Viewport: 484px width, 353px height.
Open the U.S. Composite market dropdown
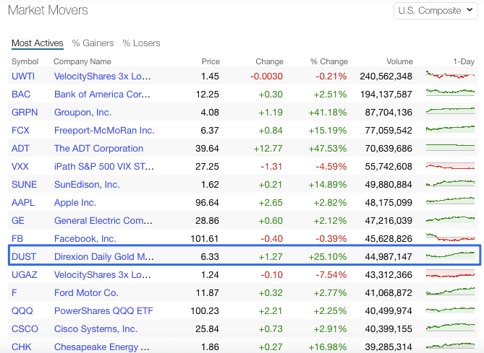[436, 11]
